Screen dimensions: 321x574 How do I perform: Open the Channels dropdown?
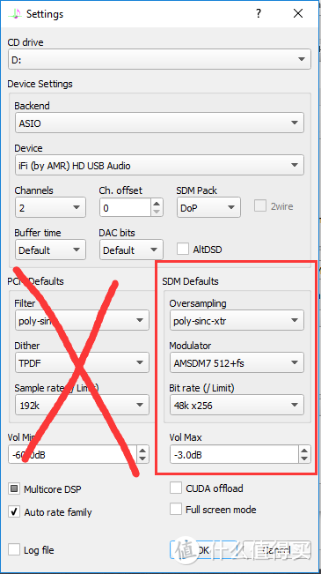click(x=50, y=207)
